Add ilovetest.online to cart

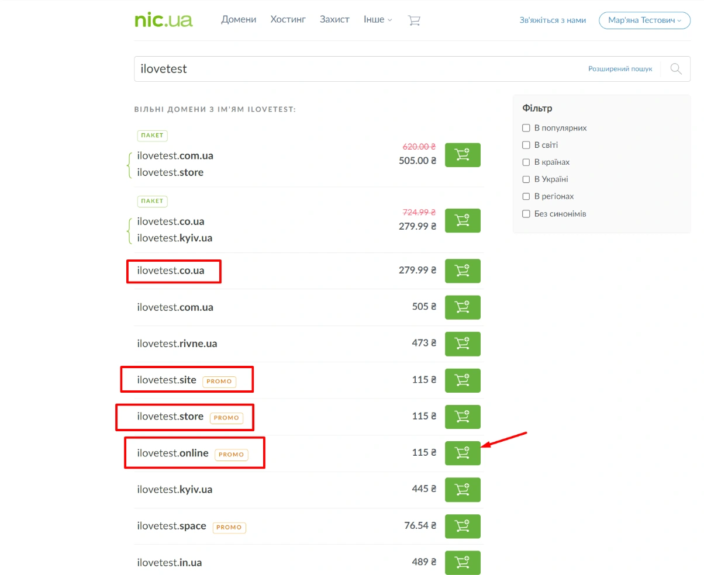click(x=463, y=453)
